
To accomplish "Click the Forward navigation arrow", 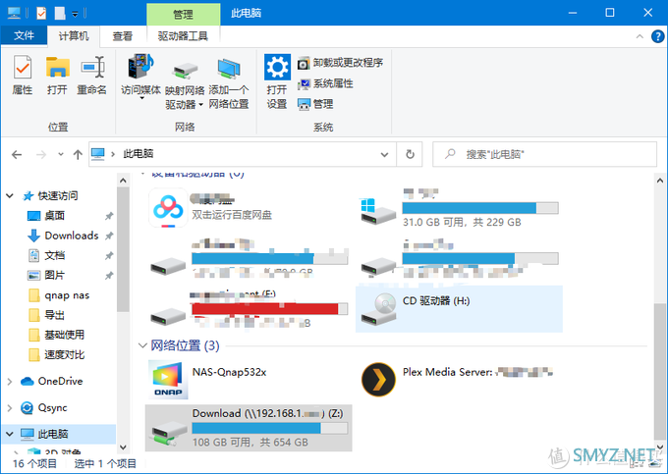I will (x=41, y=154).
